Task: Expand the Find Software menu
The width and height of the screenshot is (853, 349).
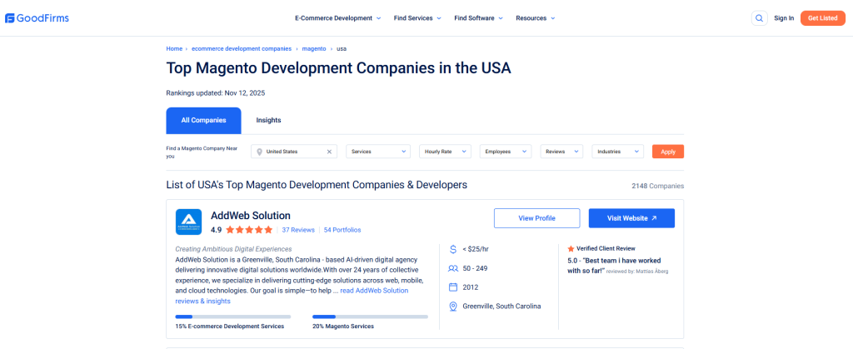Action: point(479,18)
